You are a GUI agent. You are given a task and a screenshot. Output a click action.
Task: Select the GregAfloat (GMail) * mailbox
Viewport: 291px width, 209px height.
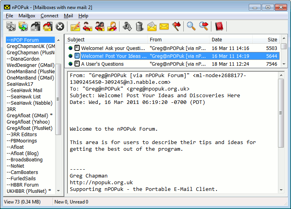(30, 115)
